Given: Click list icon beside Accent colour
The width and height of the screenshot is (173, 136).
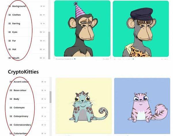Looking at the screenshot, I should click(x=11, y=82).
